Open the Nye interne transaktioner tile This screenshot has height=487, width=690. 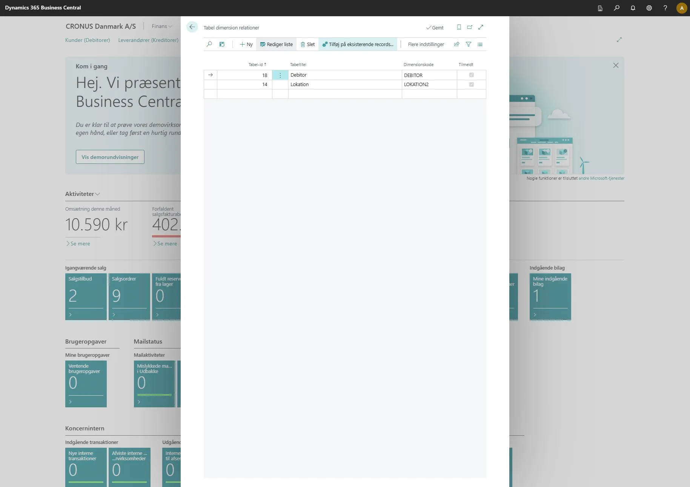click(x=86, y=467)
